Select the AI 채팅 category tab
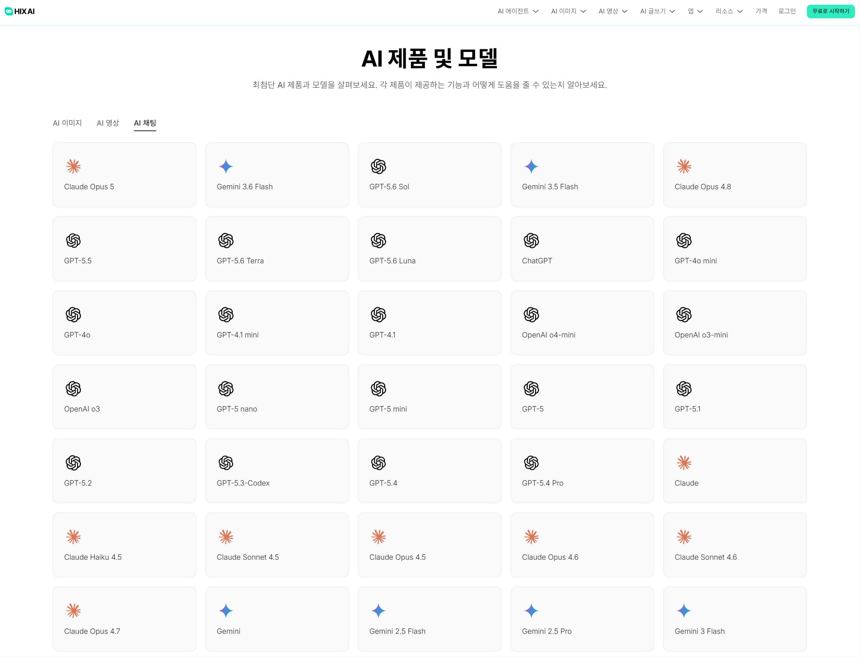860x657 pixels. [x=145, y=123]
